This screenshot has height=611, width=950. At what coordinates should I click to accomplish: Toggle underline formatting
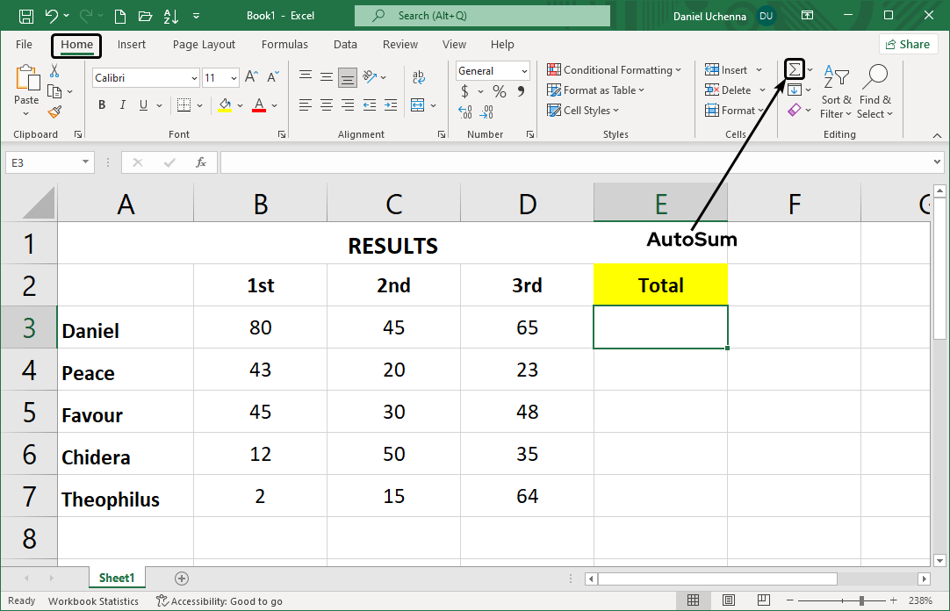click(142, 104)
